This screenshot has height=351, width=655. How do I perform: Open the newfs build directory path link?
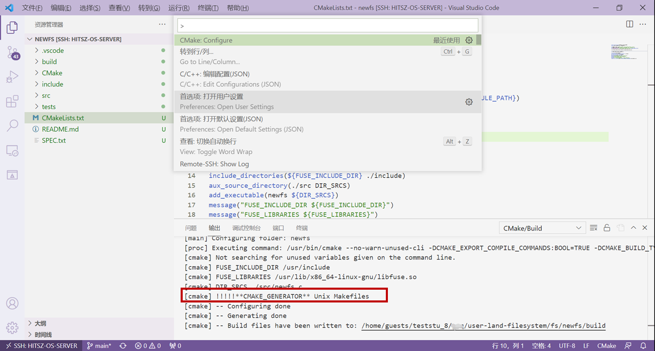(x=483, y=325)
